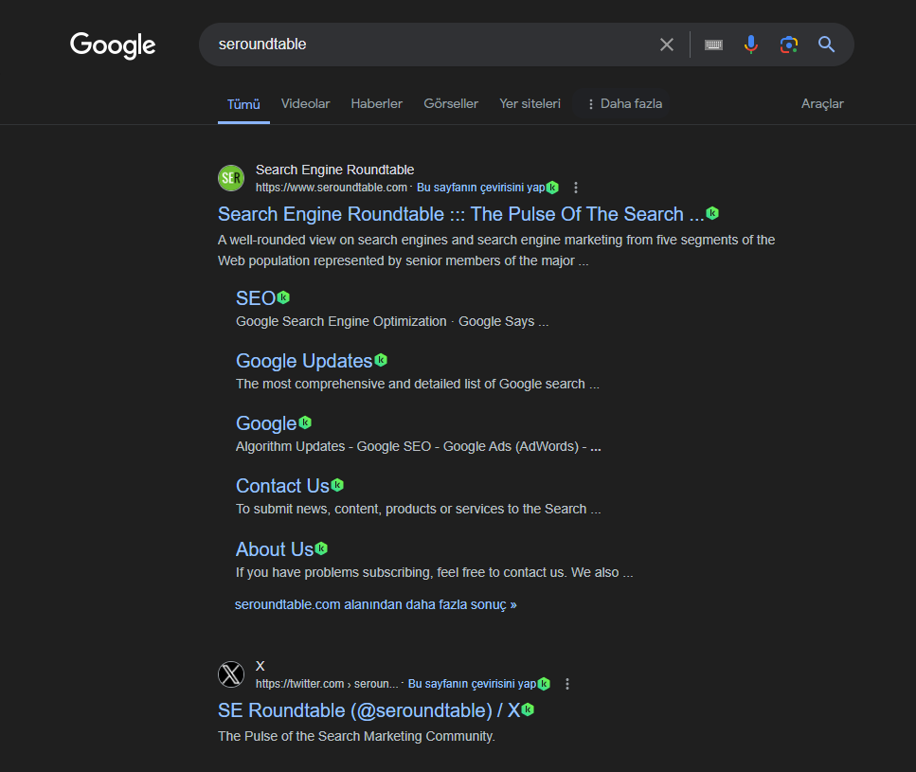Select the Tümü tab

pos(243,104)
